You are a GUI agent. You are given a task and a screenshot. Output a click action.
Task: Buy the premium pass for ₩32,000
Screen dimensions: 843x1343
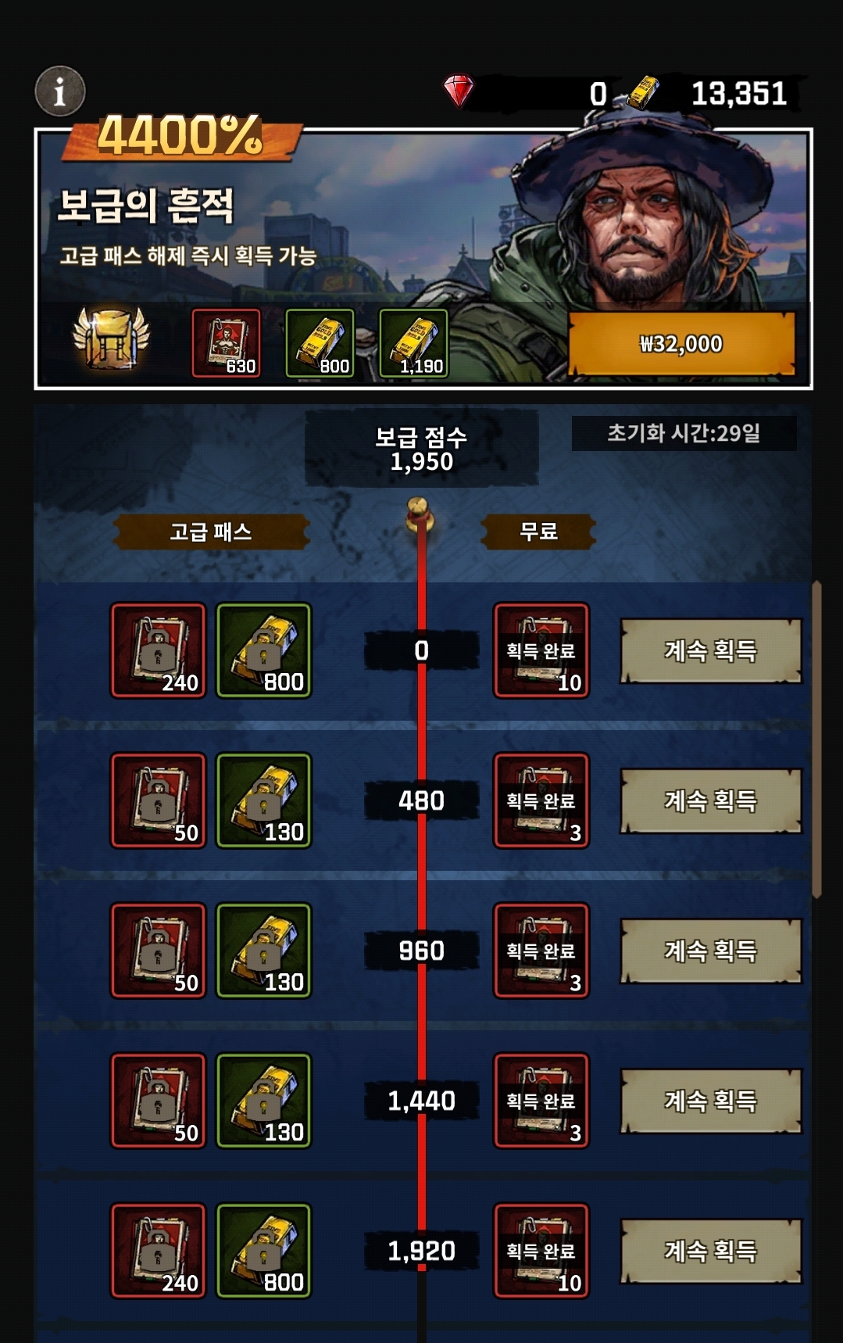click(681, 344)
